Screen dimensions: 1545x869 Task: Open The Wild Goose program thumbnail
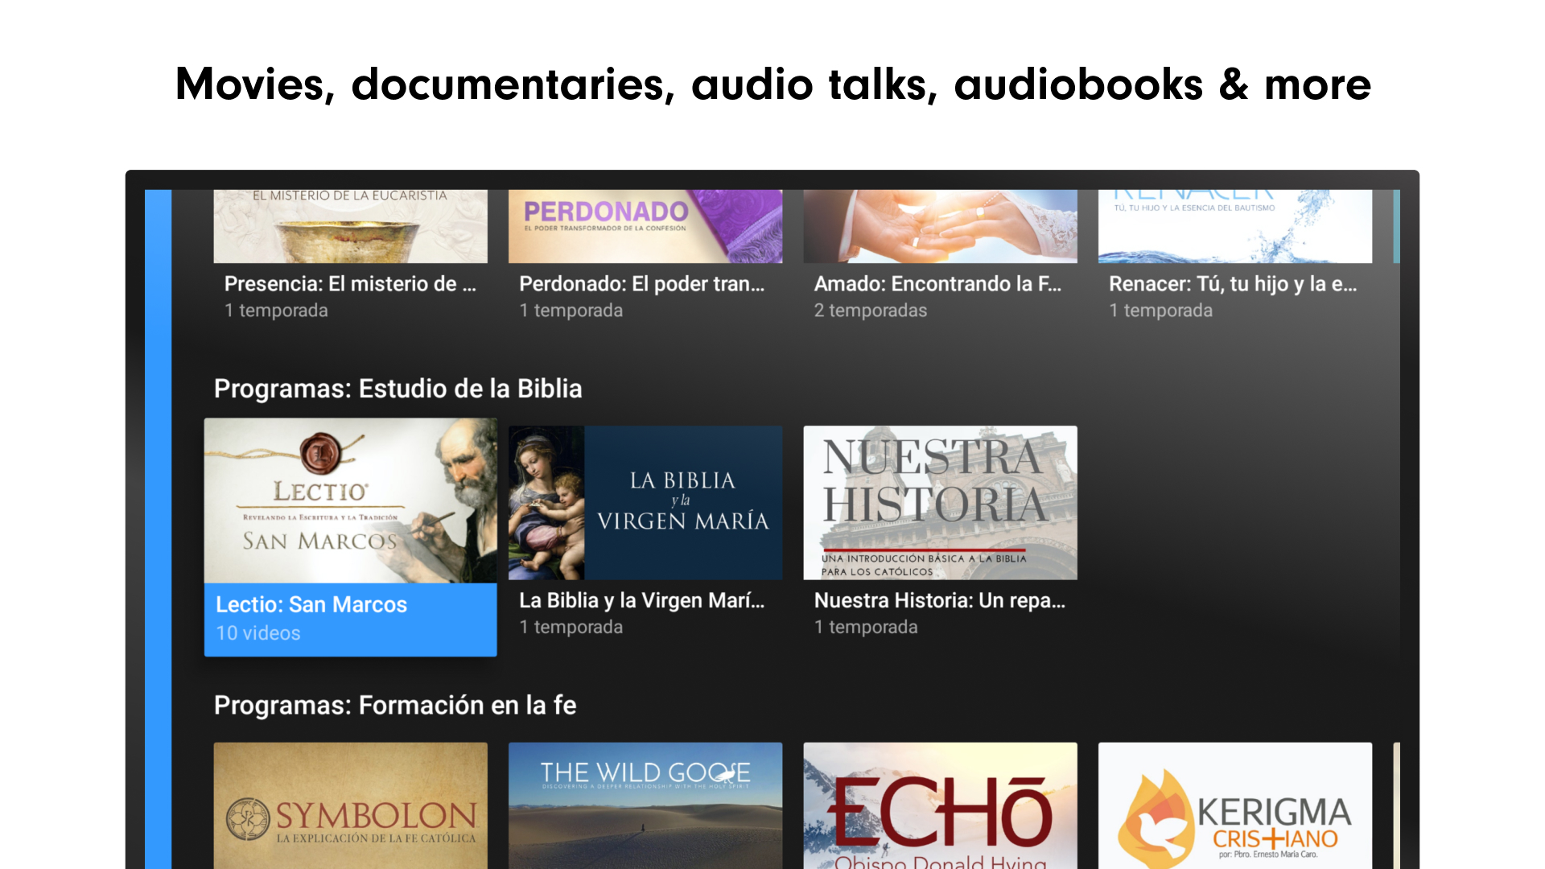tap(645, 805)
